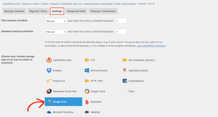Follow the use UpdraftPlus Premium link
Image resolution: width=218 pixels, height=117 pixels.
tap(151, 46)
